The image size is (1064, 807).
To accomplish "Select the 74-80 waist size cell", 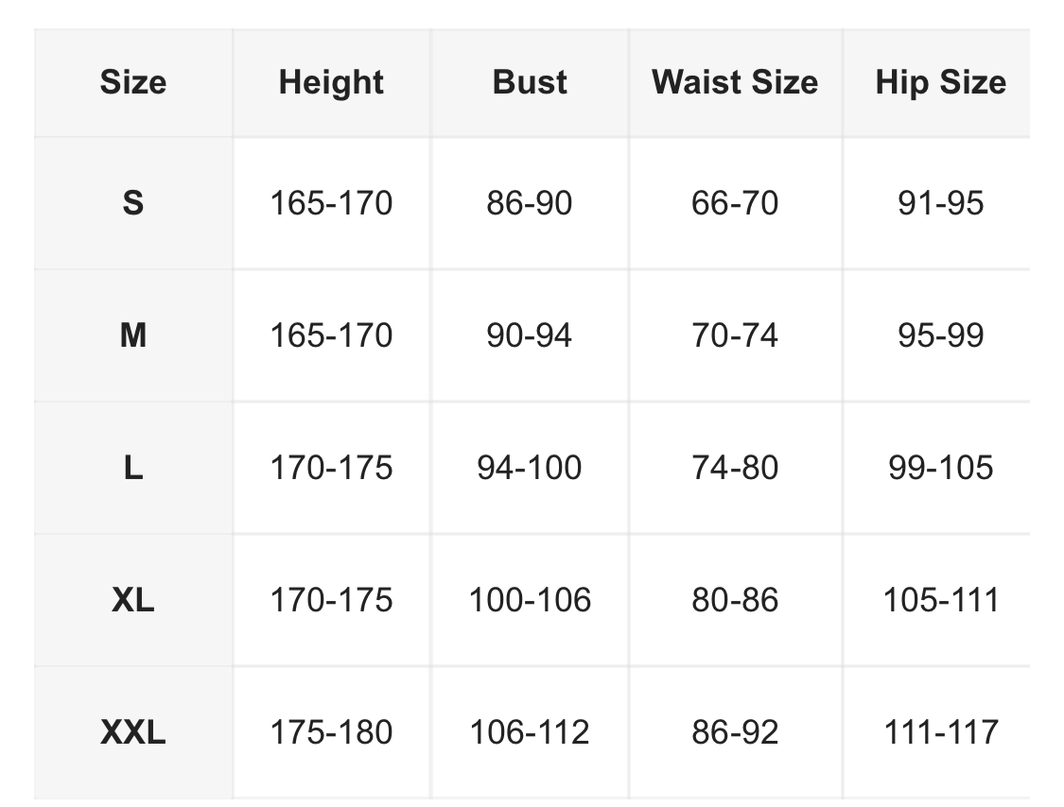I will click(x=735, y=468).
